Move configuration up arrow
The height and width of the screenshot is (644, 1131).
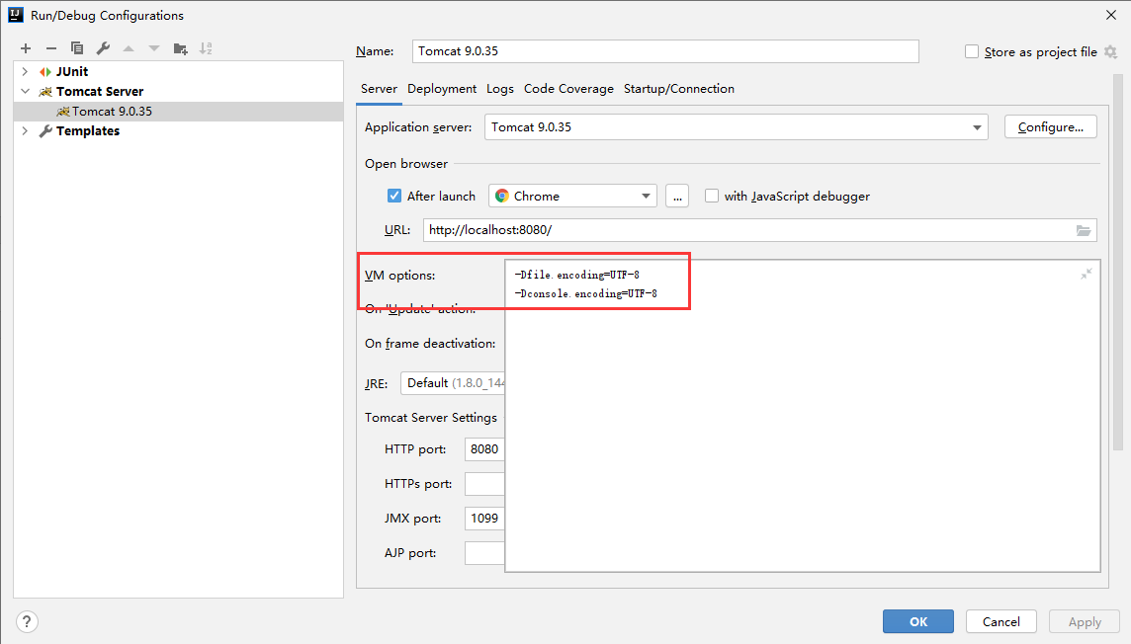pyautogui.click(x=129, y=48)
